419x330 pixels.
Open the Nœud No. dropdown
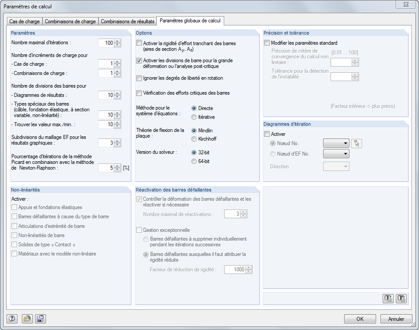tap(336, 143)
